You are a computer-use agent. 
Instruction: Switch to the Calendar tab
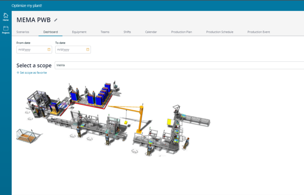click(x=151, y=32)
